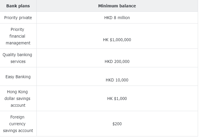This screenshot has width=201, height=137.
Task: Click the word 'million' in first row
Action: (x=124, y=18)
